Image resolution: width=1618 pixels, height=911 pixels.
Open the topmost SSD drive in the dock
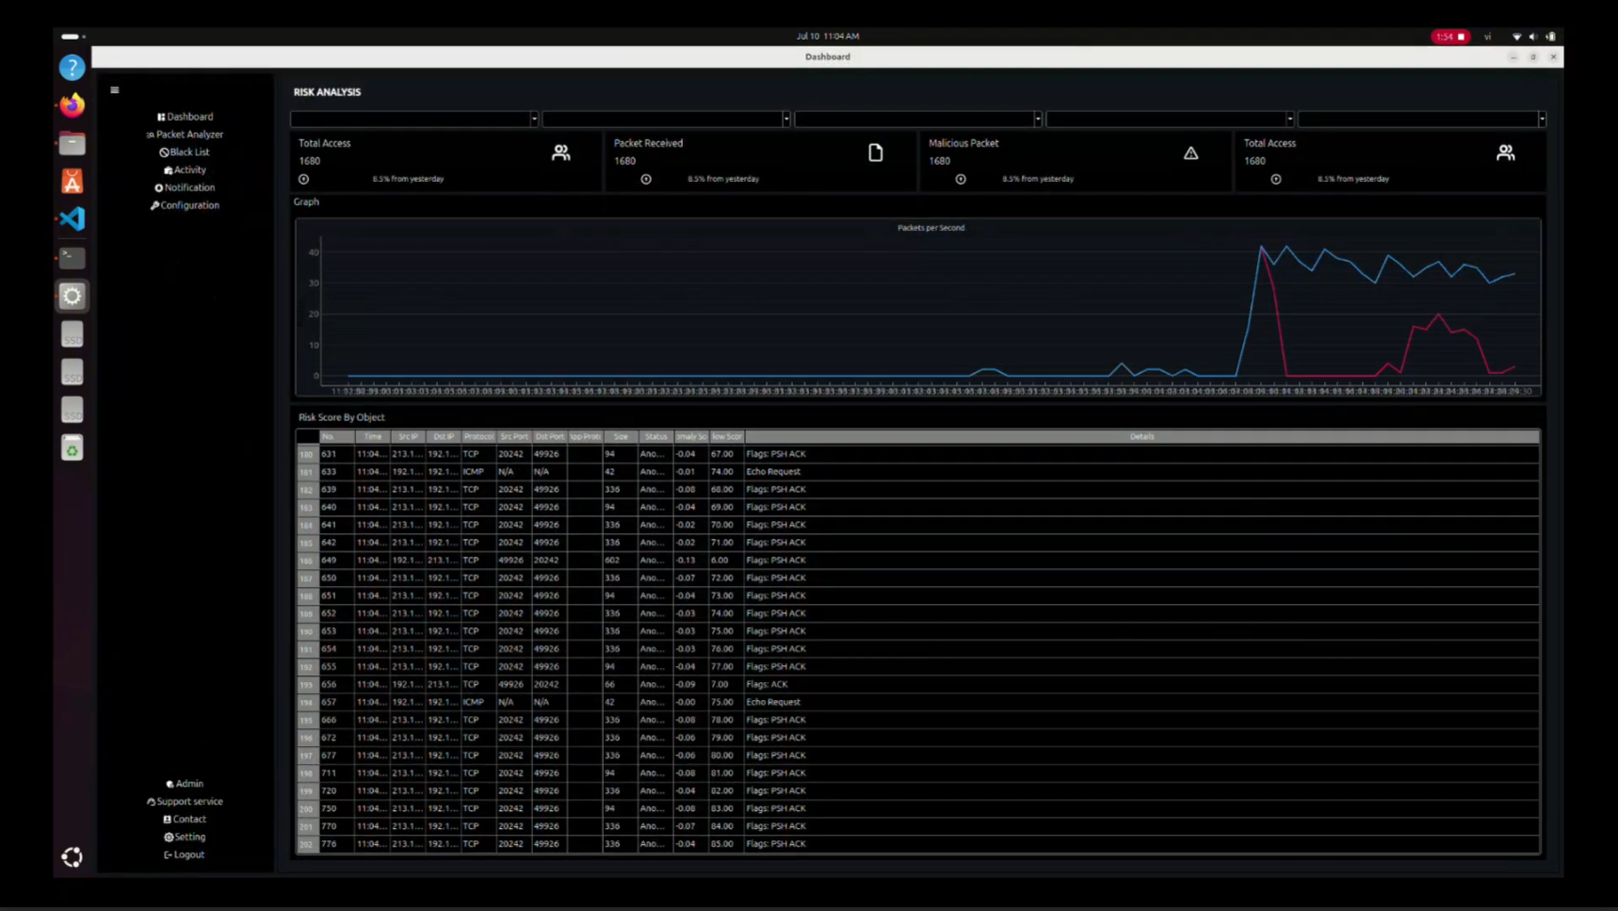pos(73,334)
